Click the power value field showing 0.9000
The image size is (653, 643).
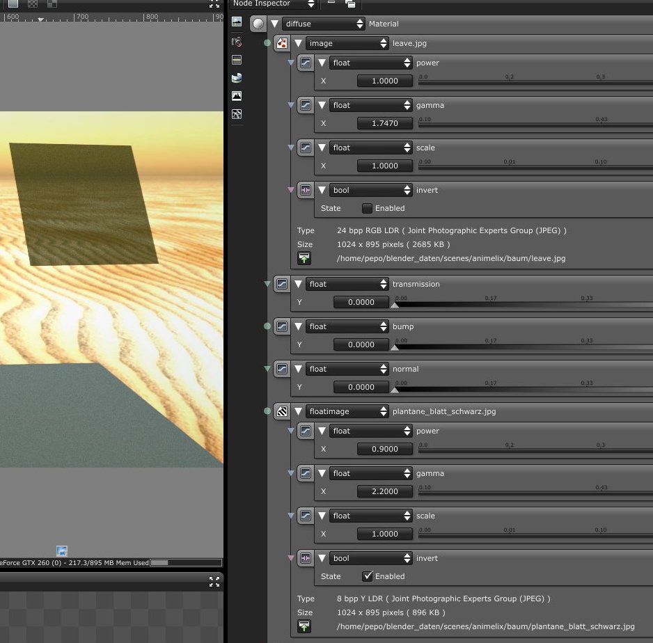385,449
